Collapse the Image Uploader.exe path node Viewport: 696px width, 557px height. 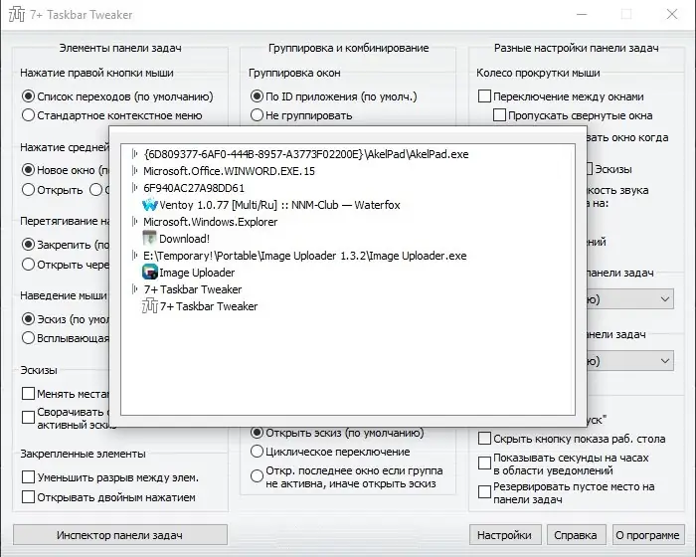(135, 256)
